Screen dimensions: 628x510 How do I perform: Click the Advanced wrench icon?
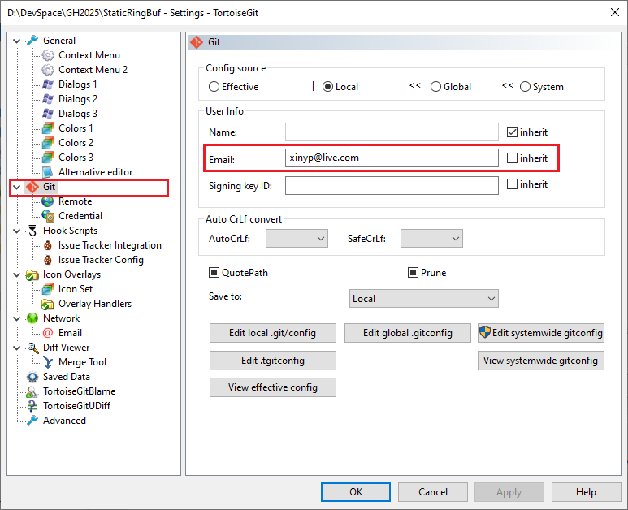(32, 421)
